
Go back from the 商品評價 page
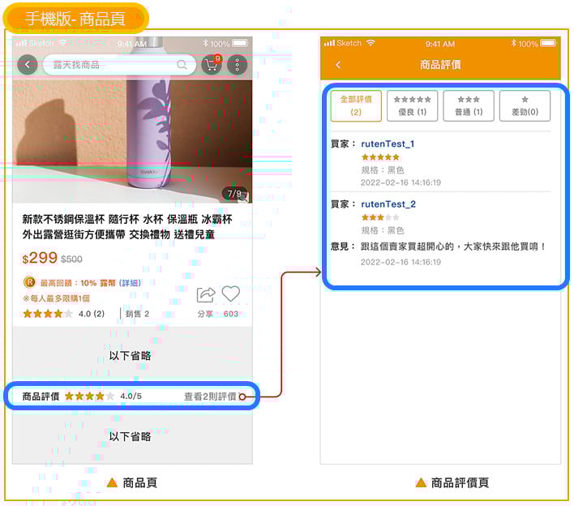pos(338,65)
